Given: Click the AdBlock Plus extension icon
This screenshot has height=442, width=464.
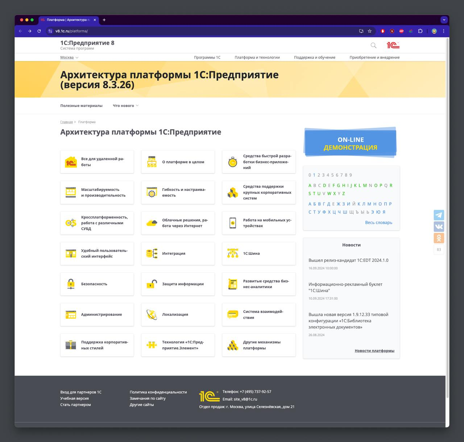Looking at the screenshot, I should pos(401,31).
